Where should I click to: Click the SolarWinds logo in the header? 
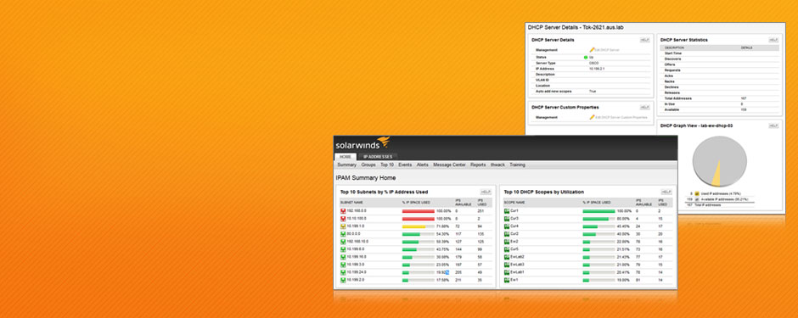[x=362, y=143]
